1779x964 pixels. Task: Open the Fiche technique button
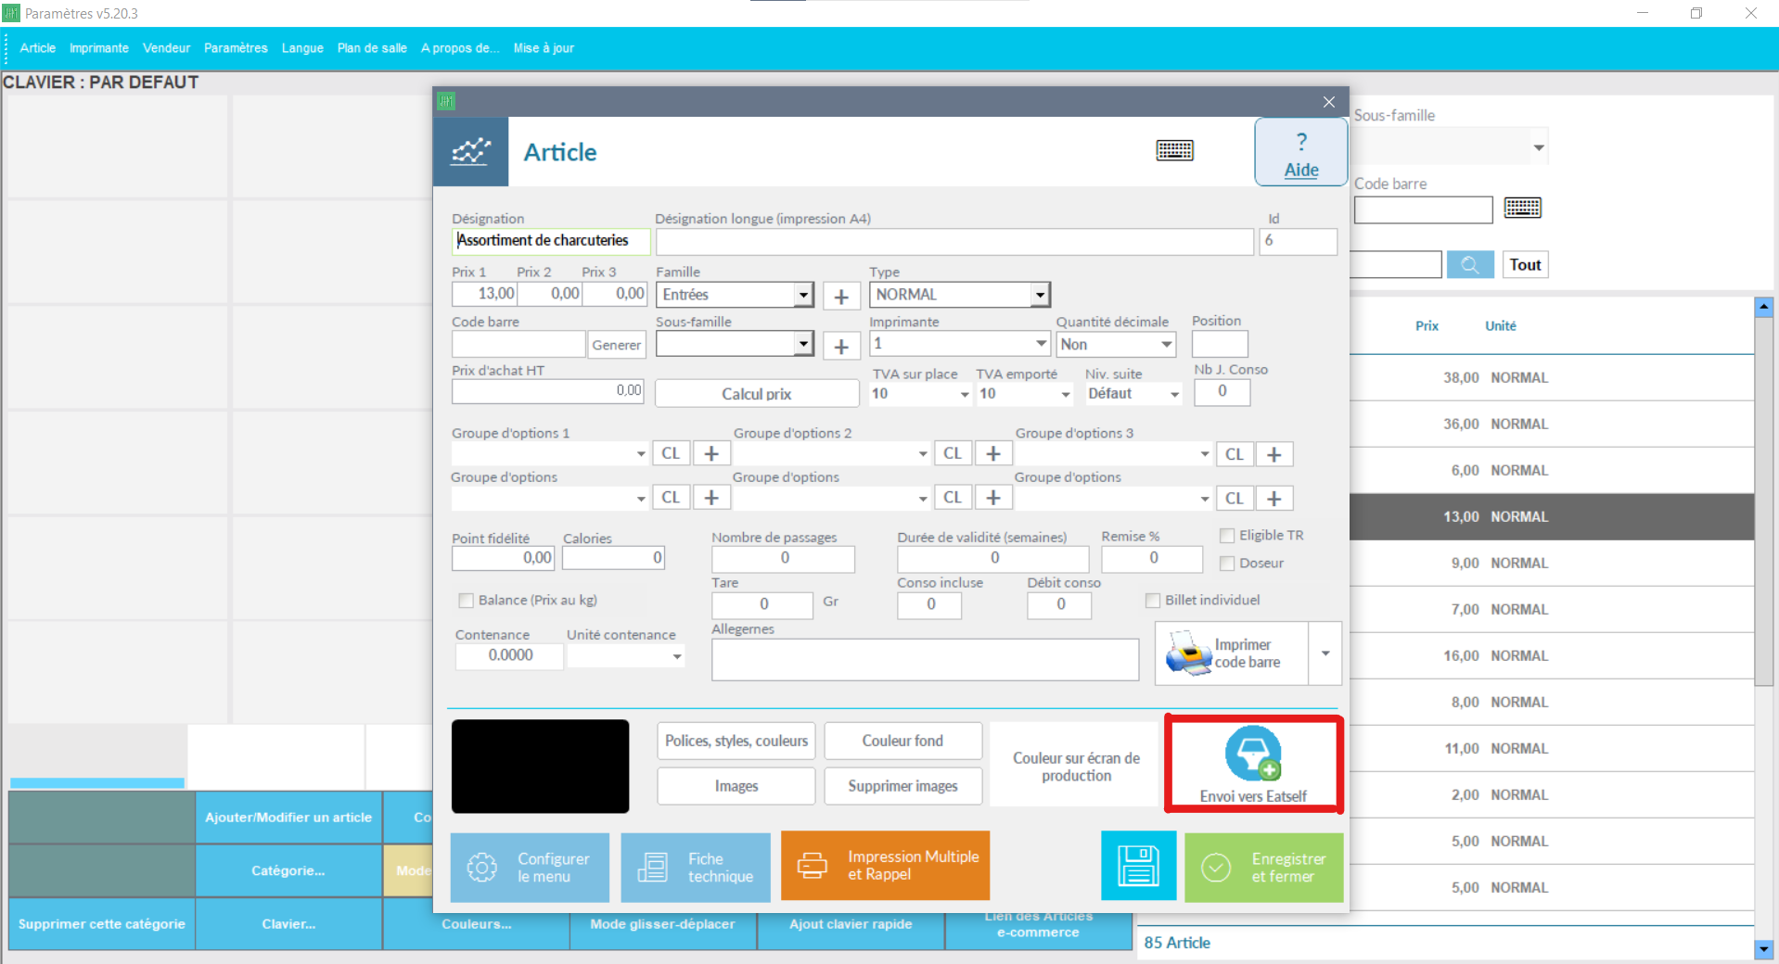(x=696, y=867)
